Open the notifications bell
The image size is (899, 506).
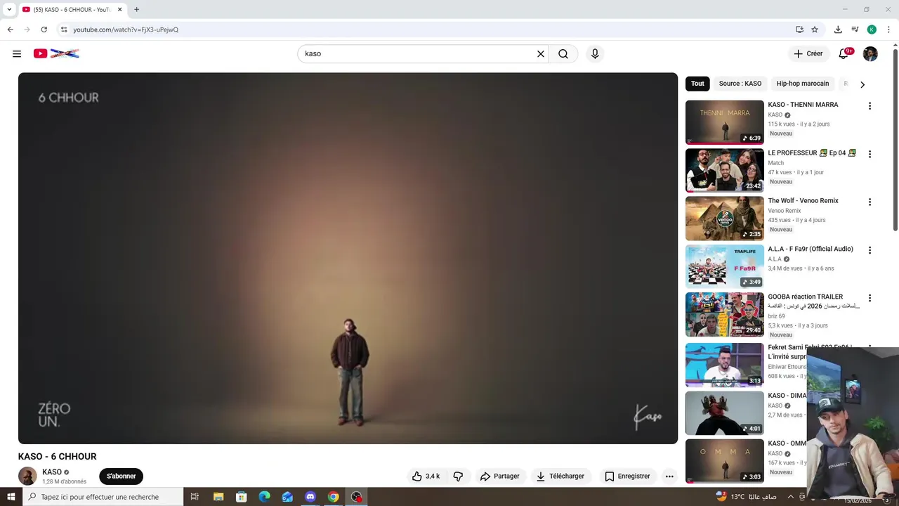(x=844, y=53)
